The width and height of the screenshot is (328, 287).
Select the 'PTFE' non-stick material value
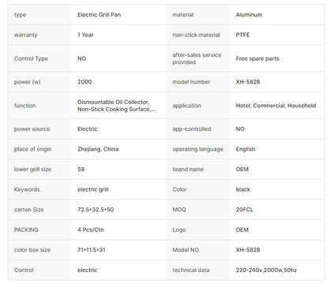coord(243,35)
